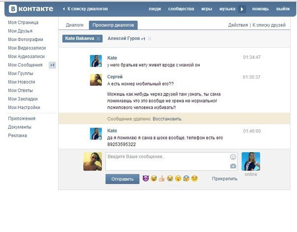Image resolution: width=297 pixels, height=232 pixels.
Task: Open Мои Новости in sidebar
Action: click(22, 82)
